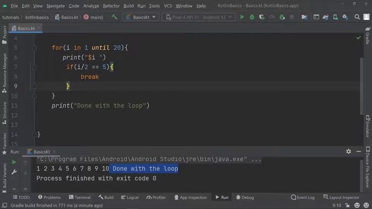The height and width of the screenshot is (209, 372).
Task: Sync Project with Gradle Files icon
Action: click(325, 17)
